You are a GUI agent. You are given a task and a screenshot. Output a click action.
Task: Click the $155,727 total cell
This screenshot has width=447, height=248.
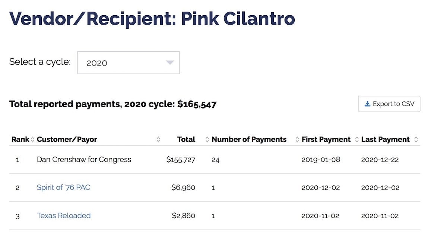click(x=181, y=160)
